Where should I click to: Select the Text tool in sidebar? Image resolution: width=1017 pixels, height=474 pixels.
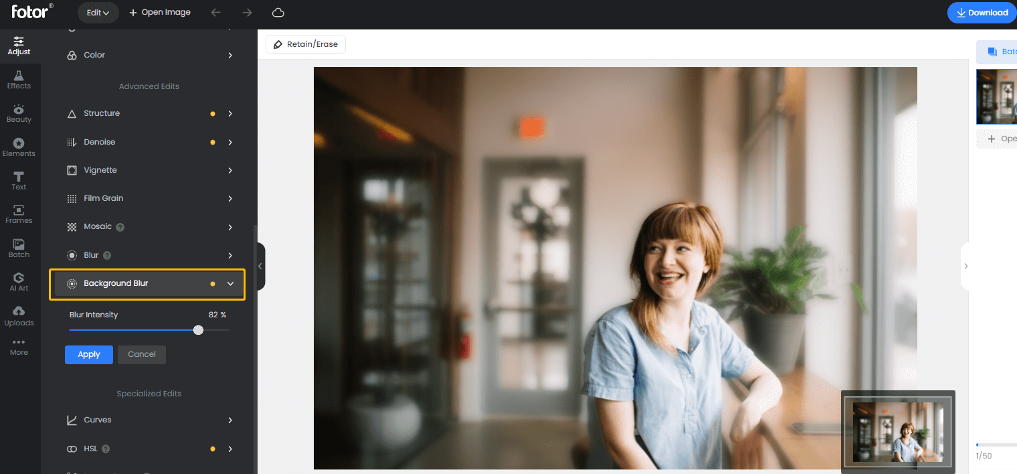[19, 181]
